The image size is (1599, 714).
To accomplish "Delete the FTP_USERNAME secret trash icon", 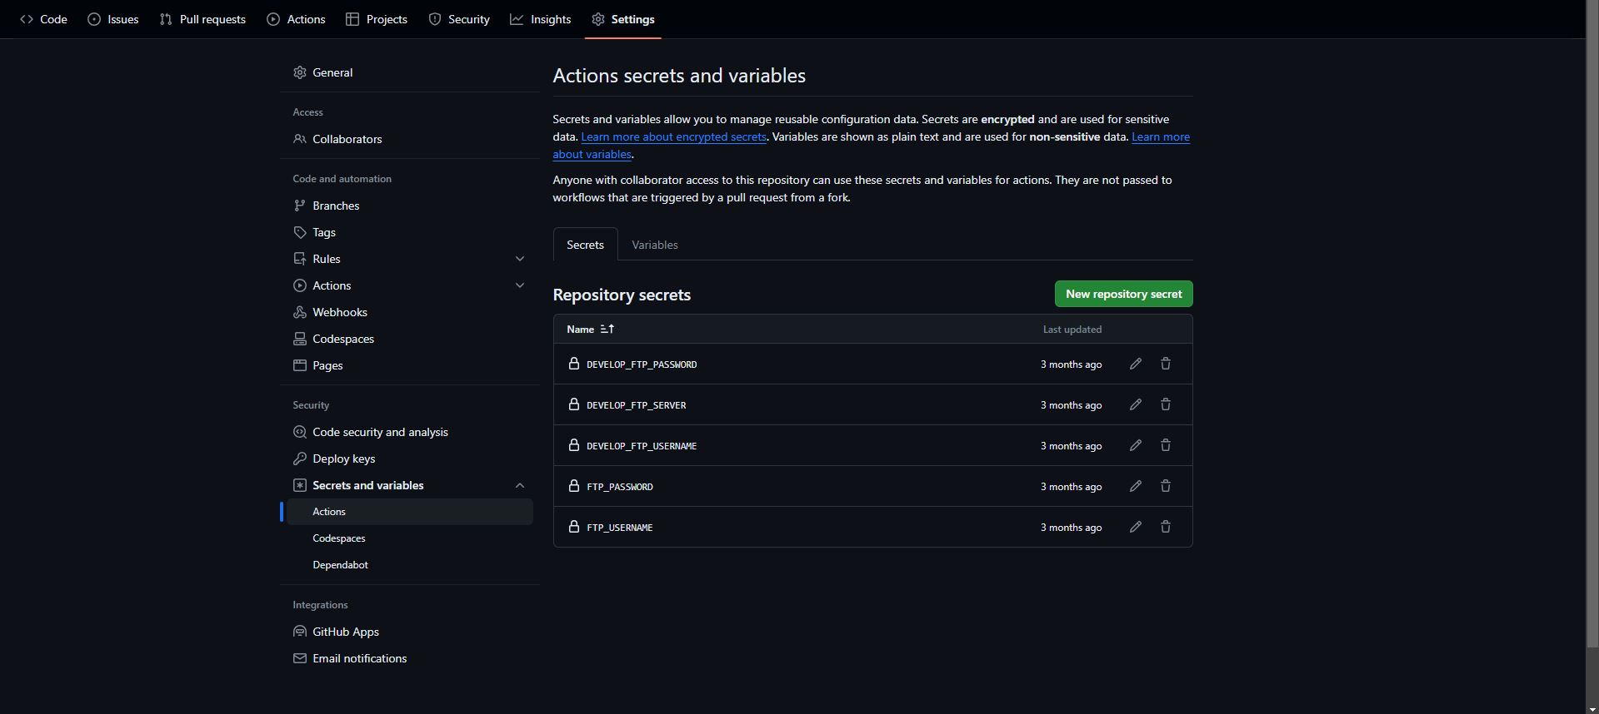I will [1166, 527].
